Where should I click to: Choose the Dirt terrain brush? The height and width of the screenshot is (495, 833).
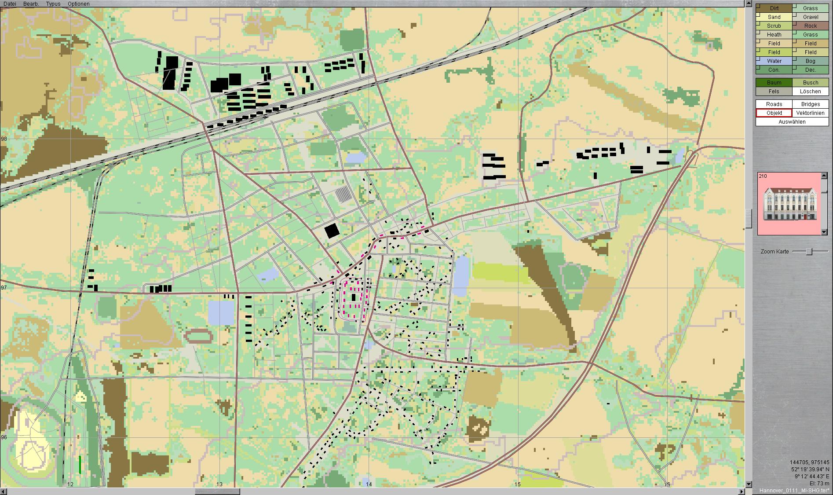pyautogui.click(x=774, y=8)
